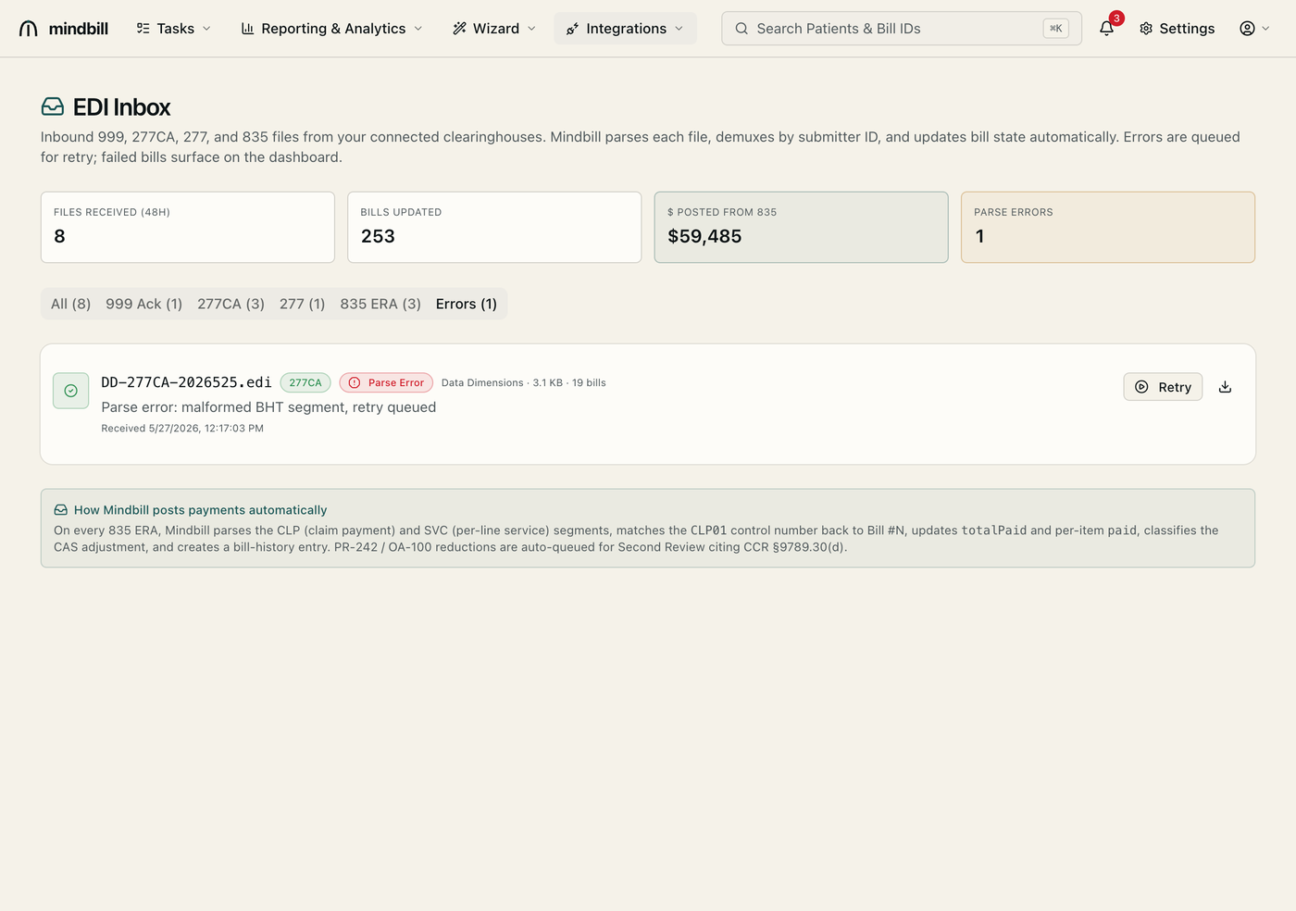1296x911 pixels.
Task: Open Reporting & Analytics menu
Action: (x=331, y=29)
